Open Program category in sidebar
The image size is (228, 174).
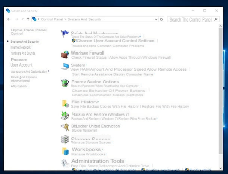(19, 59)
